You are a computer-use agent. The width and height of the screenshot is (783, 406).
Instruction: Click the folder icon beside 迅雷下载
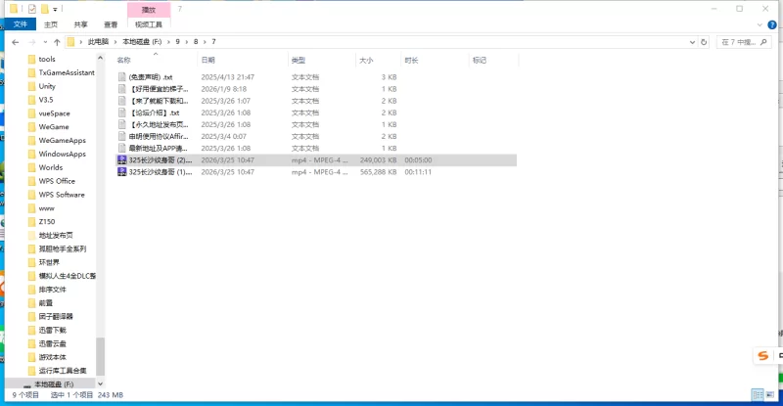pos(32,330)
